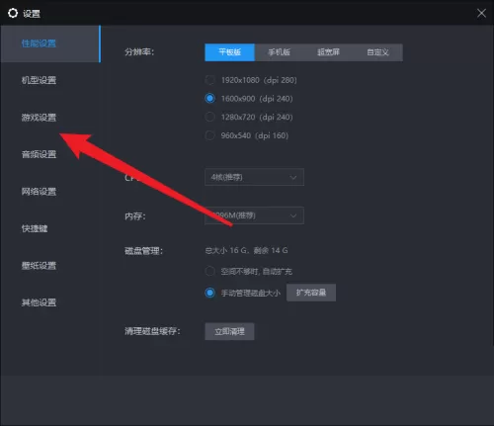The width and height of the screenshot is (494, 426).
Task: Select the 平板版 resolution tab
Action: pos(229,52)
